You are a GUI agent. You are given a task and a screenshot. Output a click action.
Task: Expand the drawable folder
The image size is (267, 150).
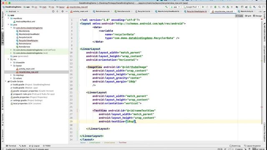11,62
